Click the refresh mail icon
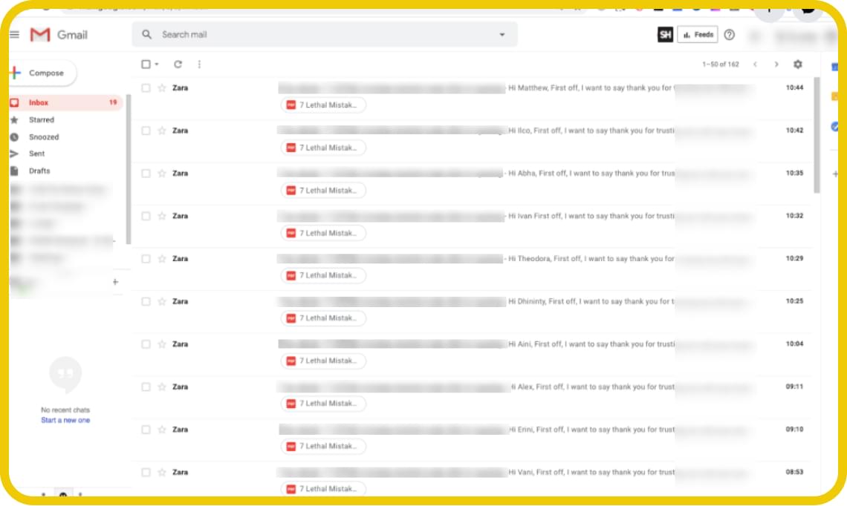Screen dimensions: 847x506 (178, 65)
